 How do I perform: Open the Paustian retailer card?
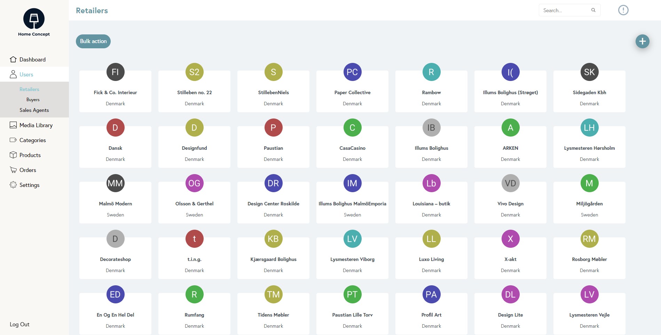(x=273, y=147)
